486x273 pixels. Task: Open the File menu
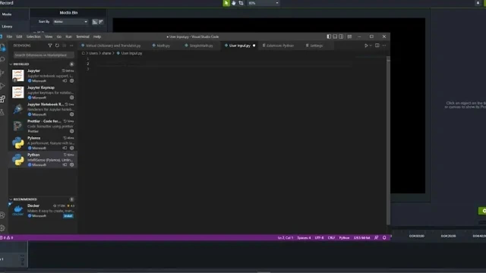click(9, 37)
